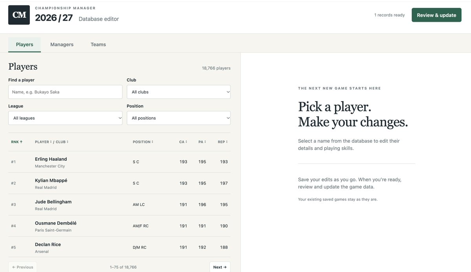Sort by CLUB column header

[x=62, y=142]
